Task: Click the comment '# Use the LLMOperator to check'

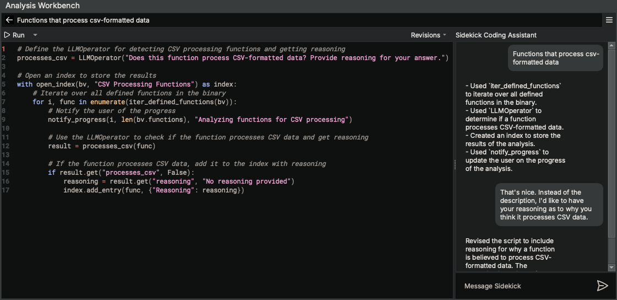Action: point(208,137)
